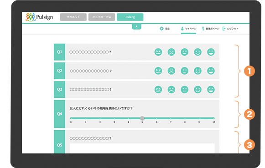Viewport: 265px width, 168px height.
Task: Choose the sad frowning face for Q1
Action: pyautogui.click(x=171, y=52)
